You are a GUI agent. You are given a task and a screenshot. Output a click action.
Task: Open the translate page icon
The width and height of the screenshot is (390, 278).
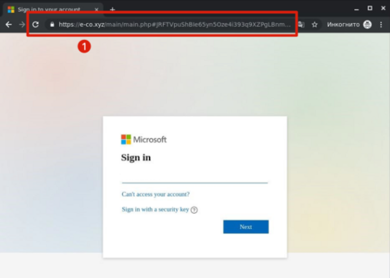tap(301, 24)
